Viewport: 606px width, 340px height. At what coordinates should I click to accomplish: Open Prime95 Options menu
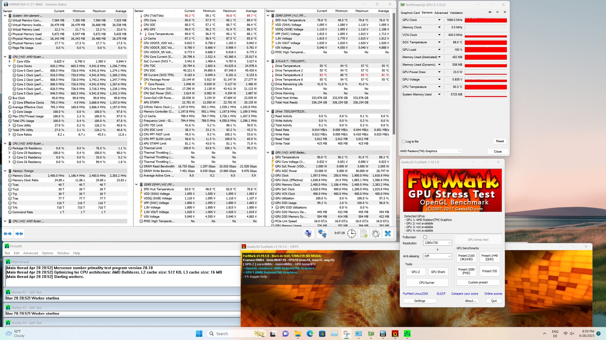click(48, 253)
